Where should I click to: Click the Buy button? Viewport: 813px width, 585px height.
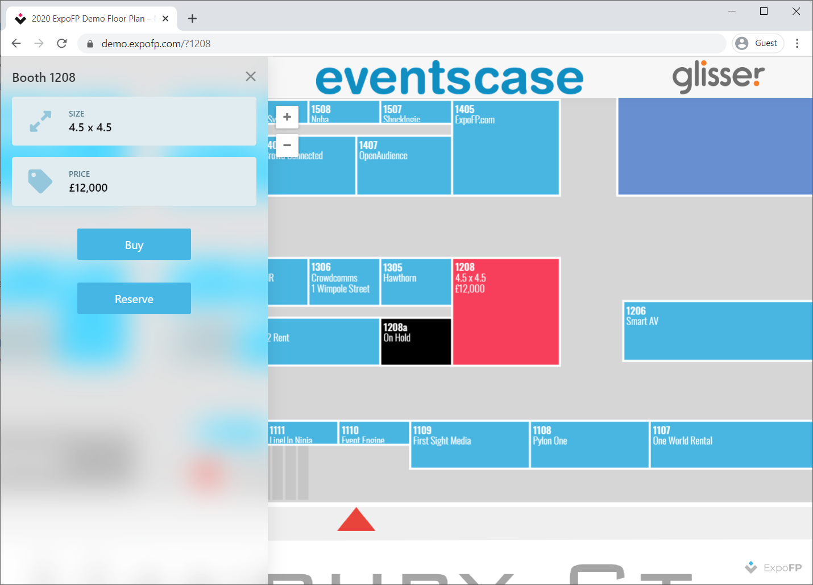click(x=134, y=244)
